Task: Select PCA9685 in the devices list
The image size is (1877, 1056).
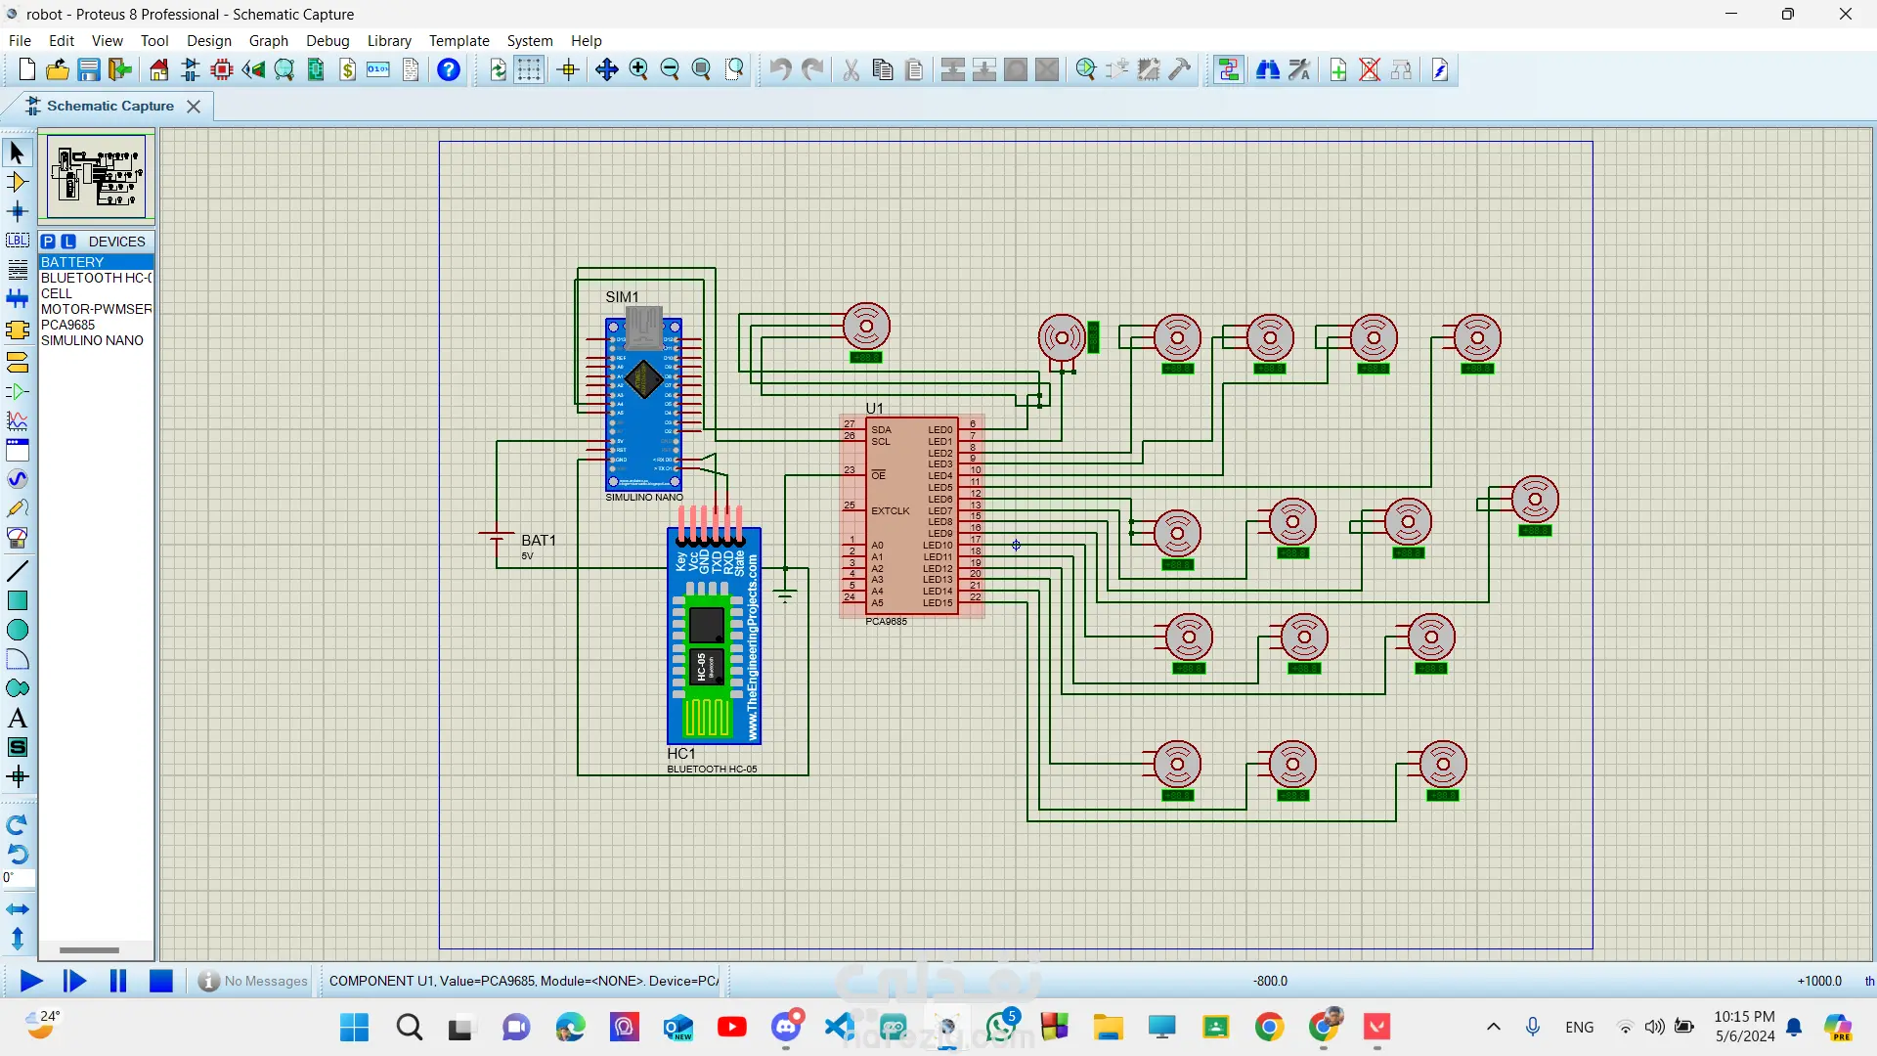Action: [68, 325]
